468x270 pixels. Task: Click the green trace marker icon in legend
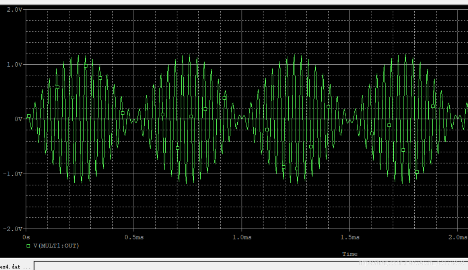point(28,246)
